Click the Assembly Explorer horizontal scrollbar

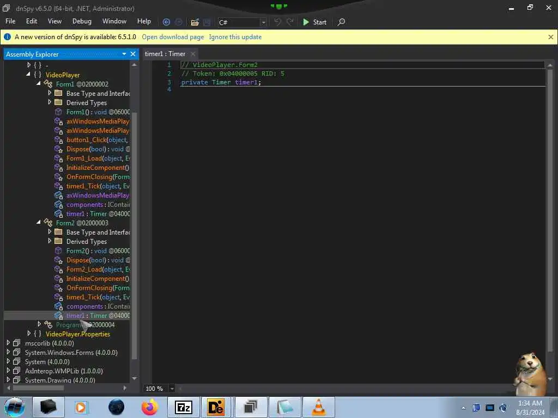39,388
